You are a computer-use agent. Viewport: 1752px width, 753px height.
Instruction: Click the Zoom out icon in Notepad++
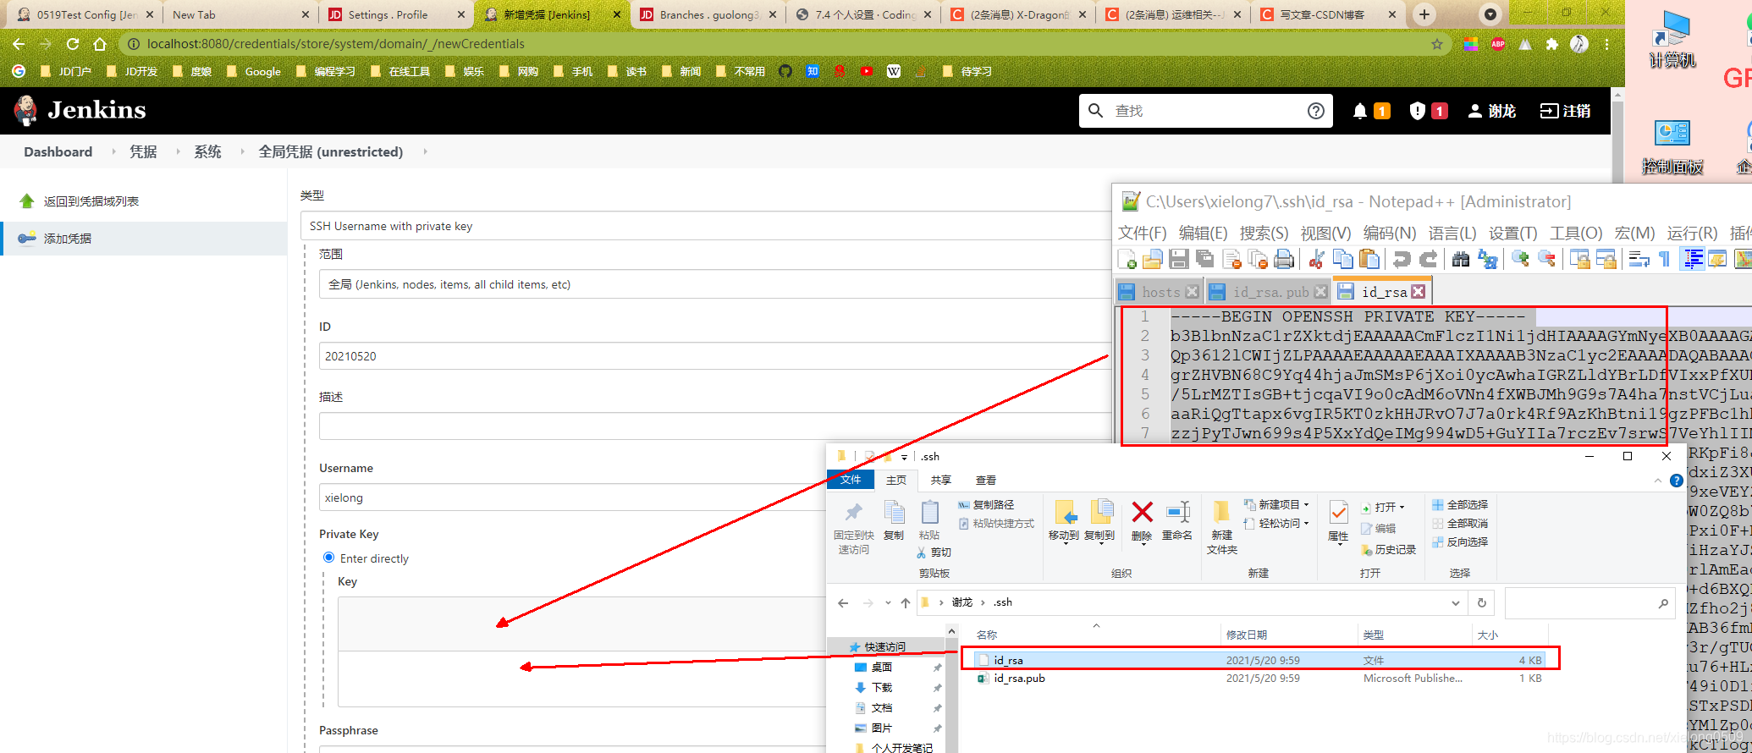pos(1546,259)
